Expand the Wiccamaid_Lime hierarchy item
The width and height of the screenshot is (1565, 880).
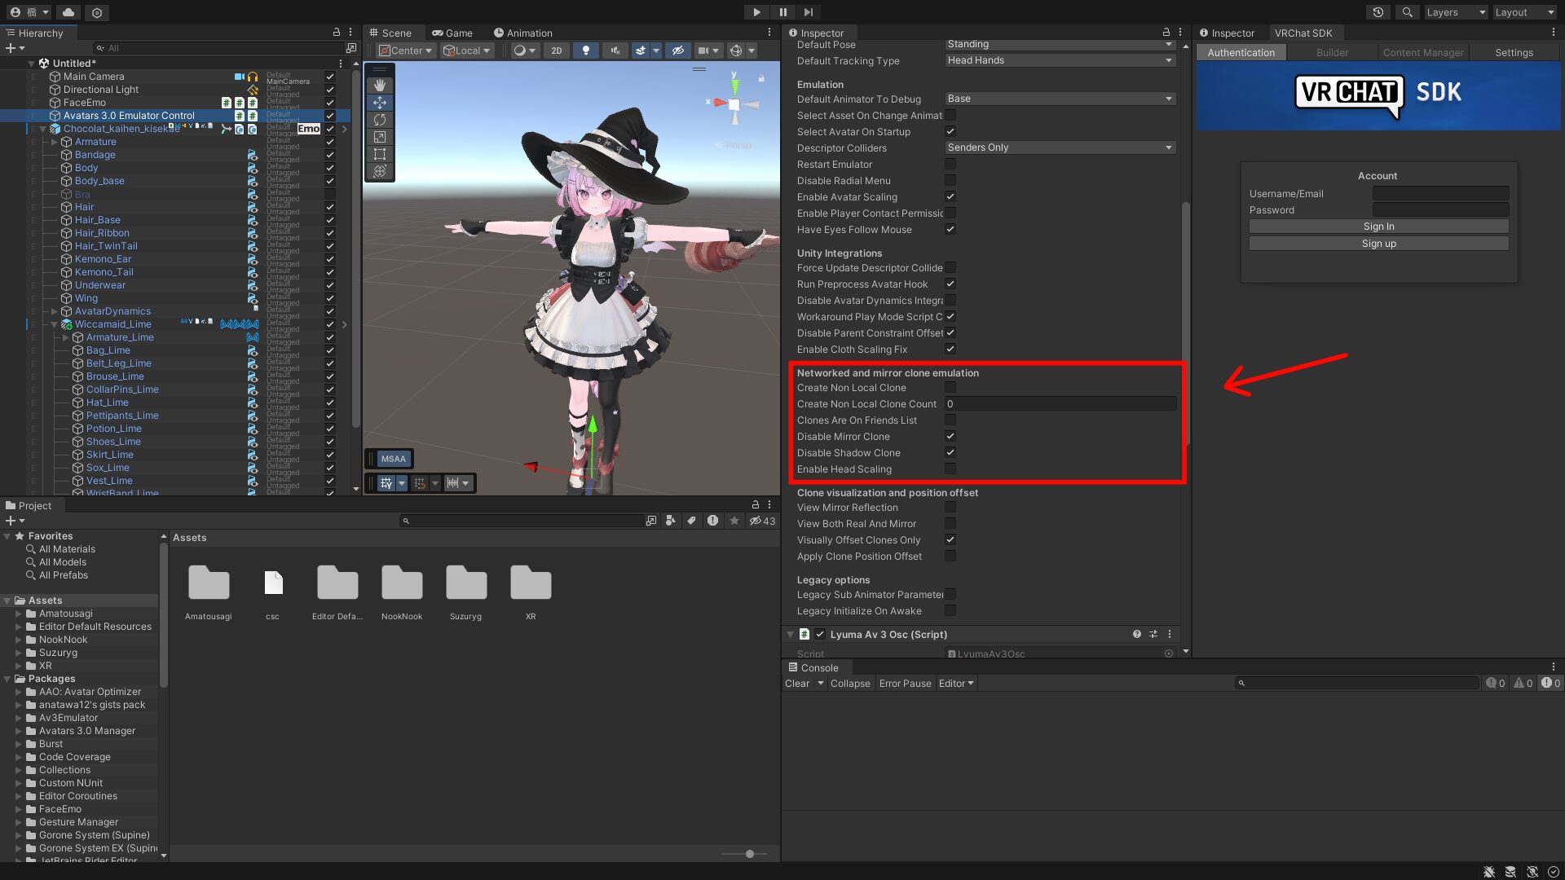55,323
